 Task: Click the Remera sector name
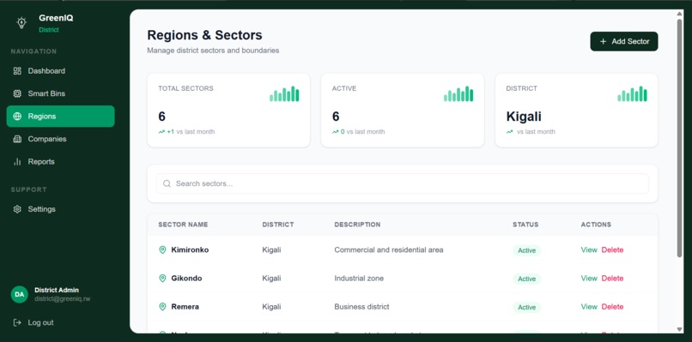pos(185,306)
